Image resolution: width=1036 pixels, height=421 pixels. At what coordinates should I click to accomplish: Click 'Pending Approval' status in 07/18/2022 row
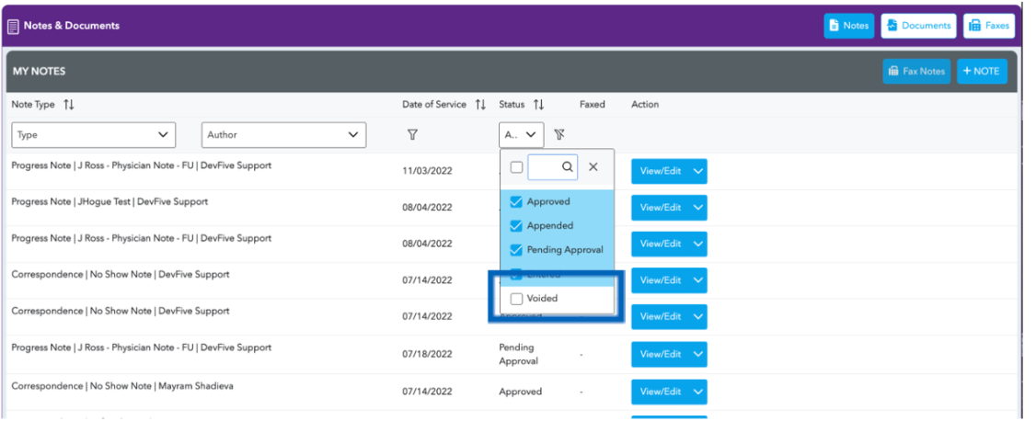tap(519, 354)
